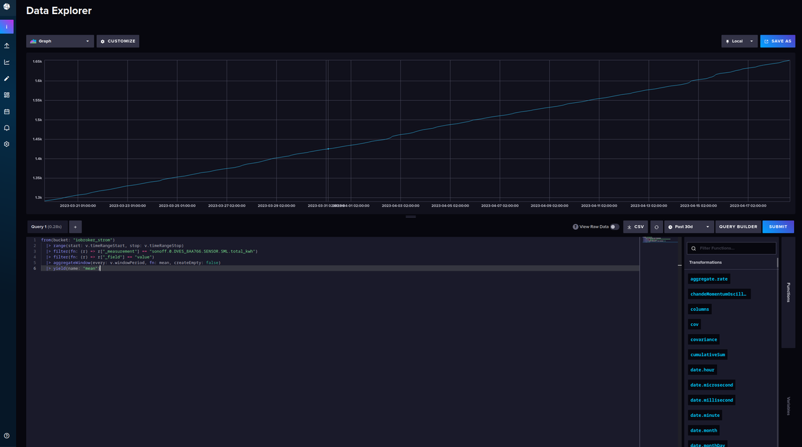Open the Local timezone dropdown
The image size is (802, 447).
(739, 41)
